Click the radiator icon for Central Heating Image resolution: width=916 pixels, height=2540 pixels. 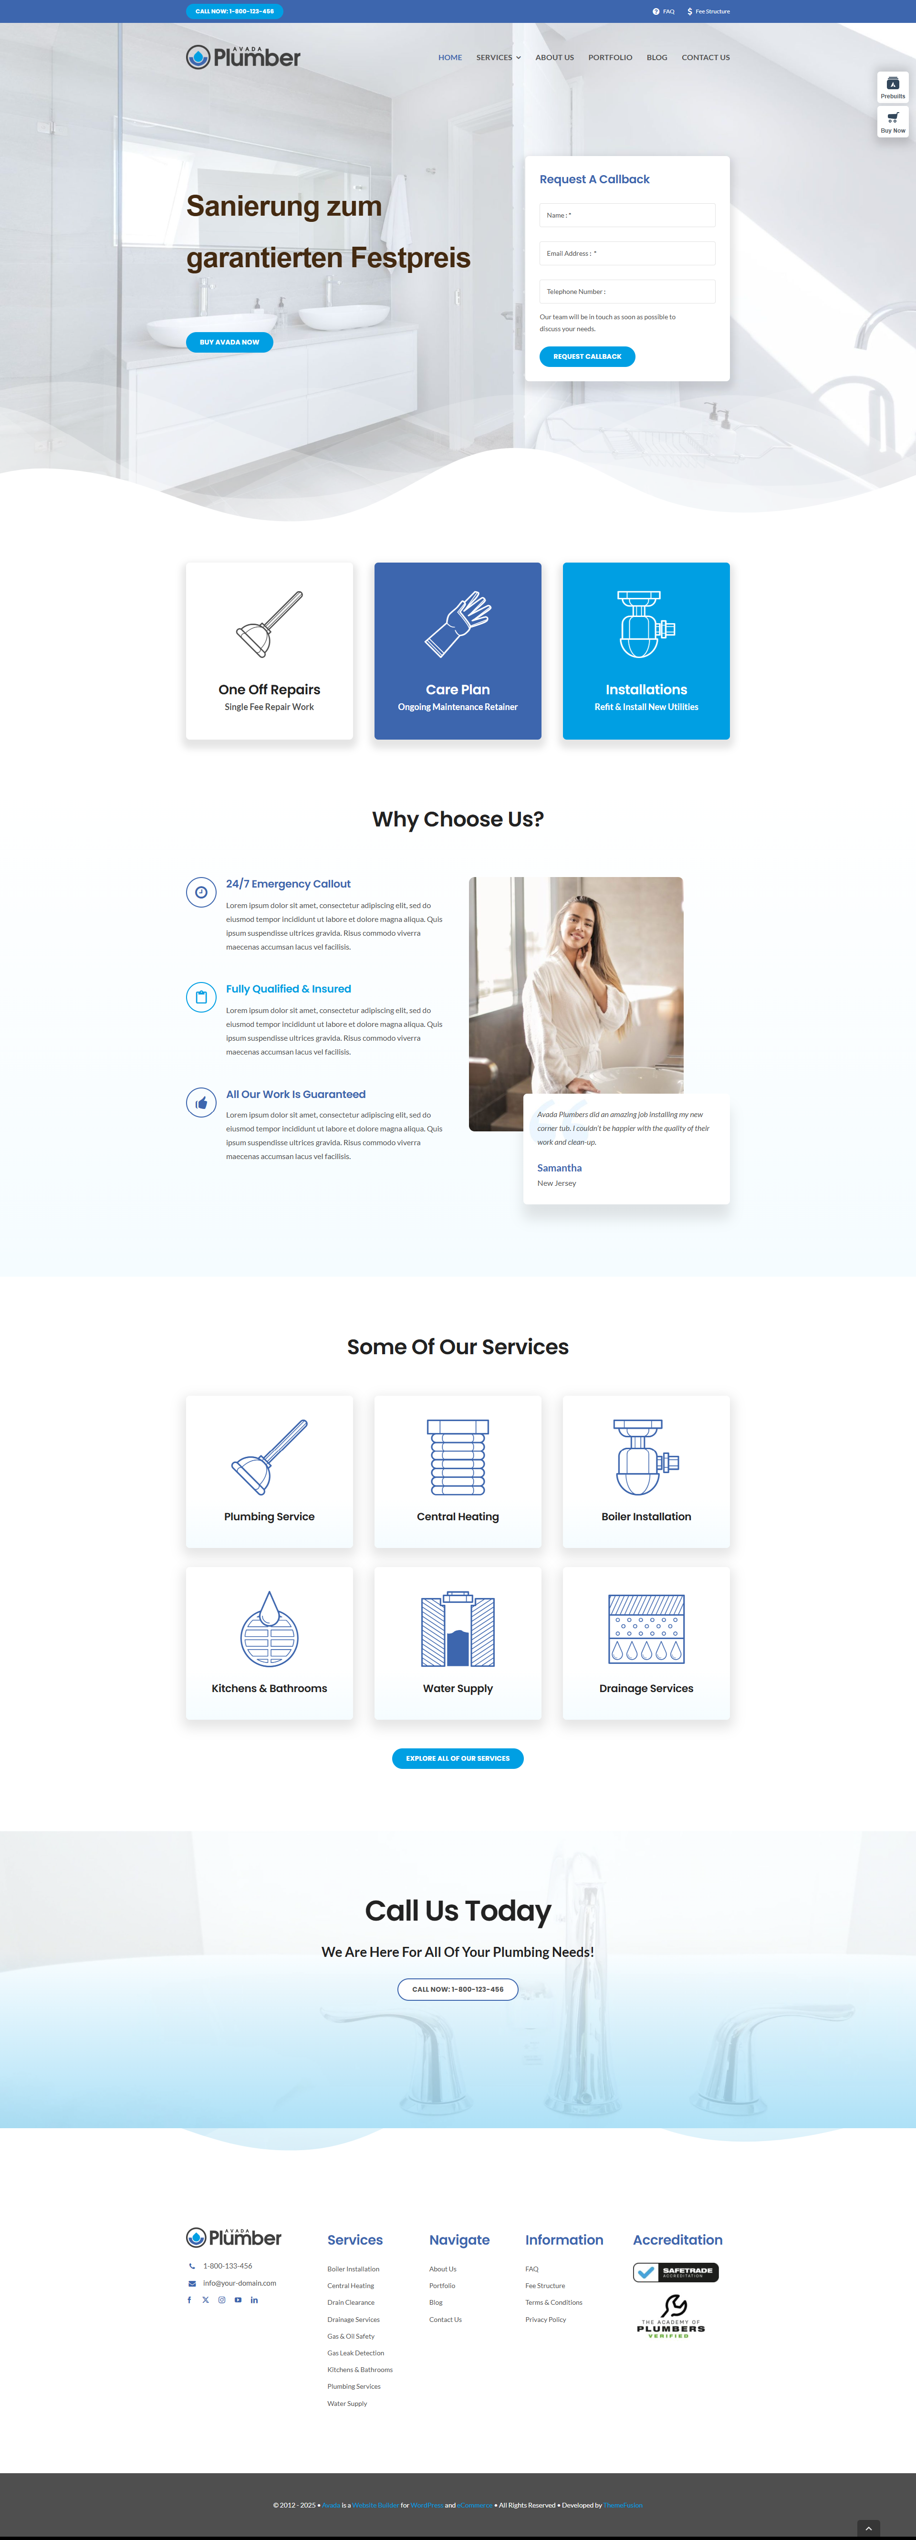(x=458, y=1458)
